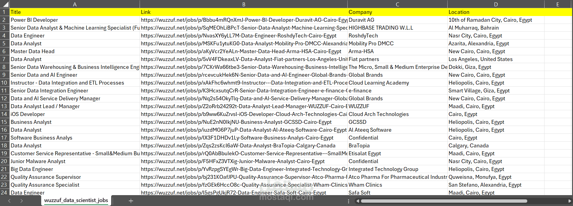Select row 19 by its row number

click(x=5, y=153)
